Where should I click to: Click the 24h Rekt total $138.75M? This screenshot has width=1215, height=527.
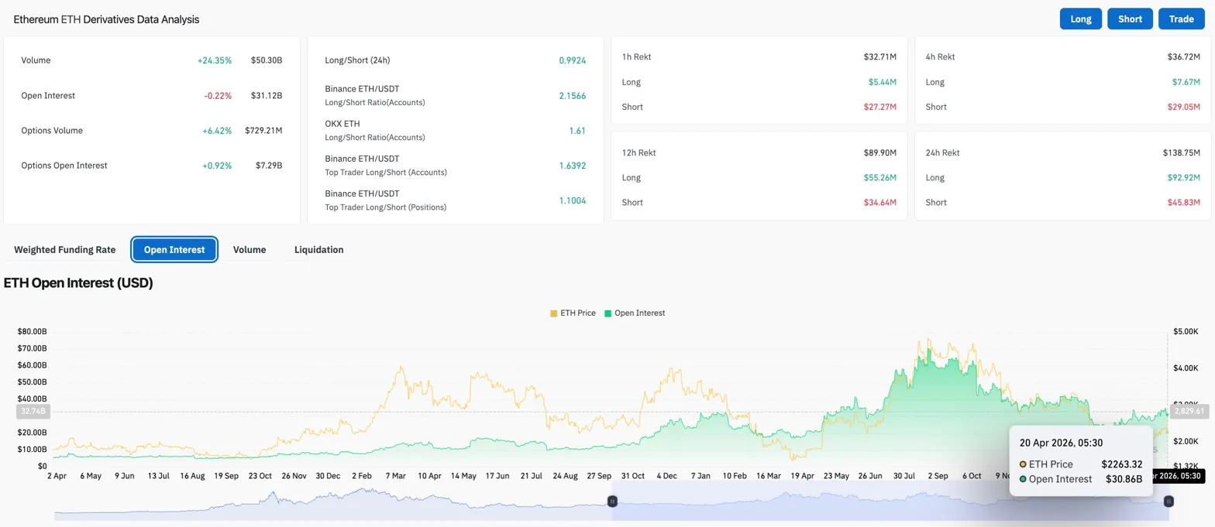[x=1181, y=153]
